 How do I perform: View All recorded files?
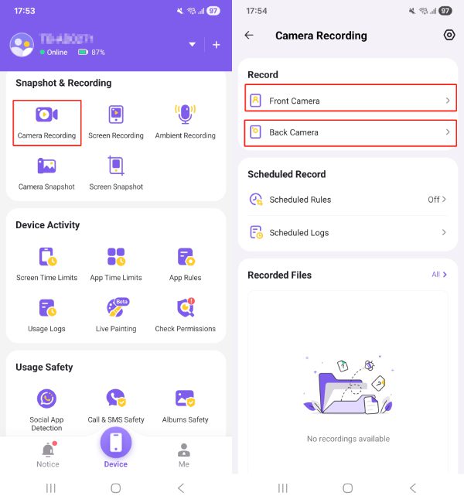(x=439, y=275)
